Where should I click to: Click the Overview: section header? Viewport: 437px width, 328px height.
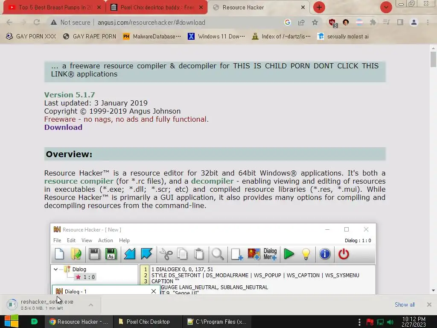[x=215, y=154]
